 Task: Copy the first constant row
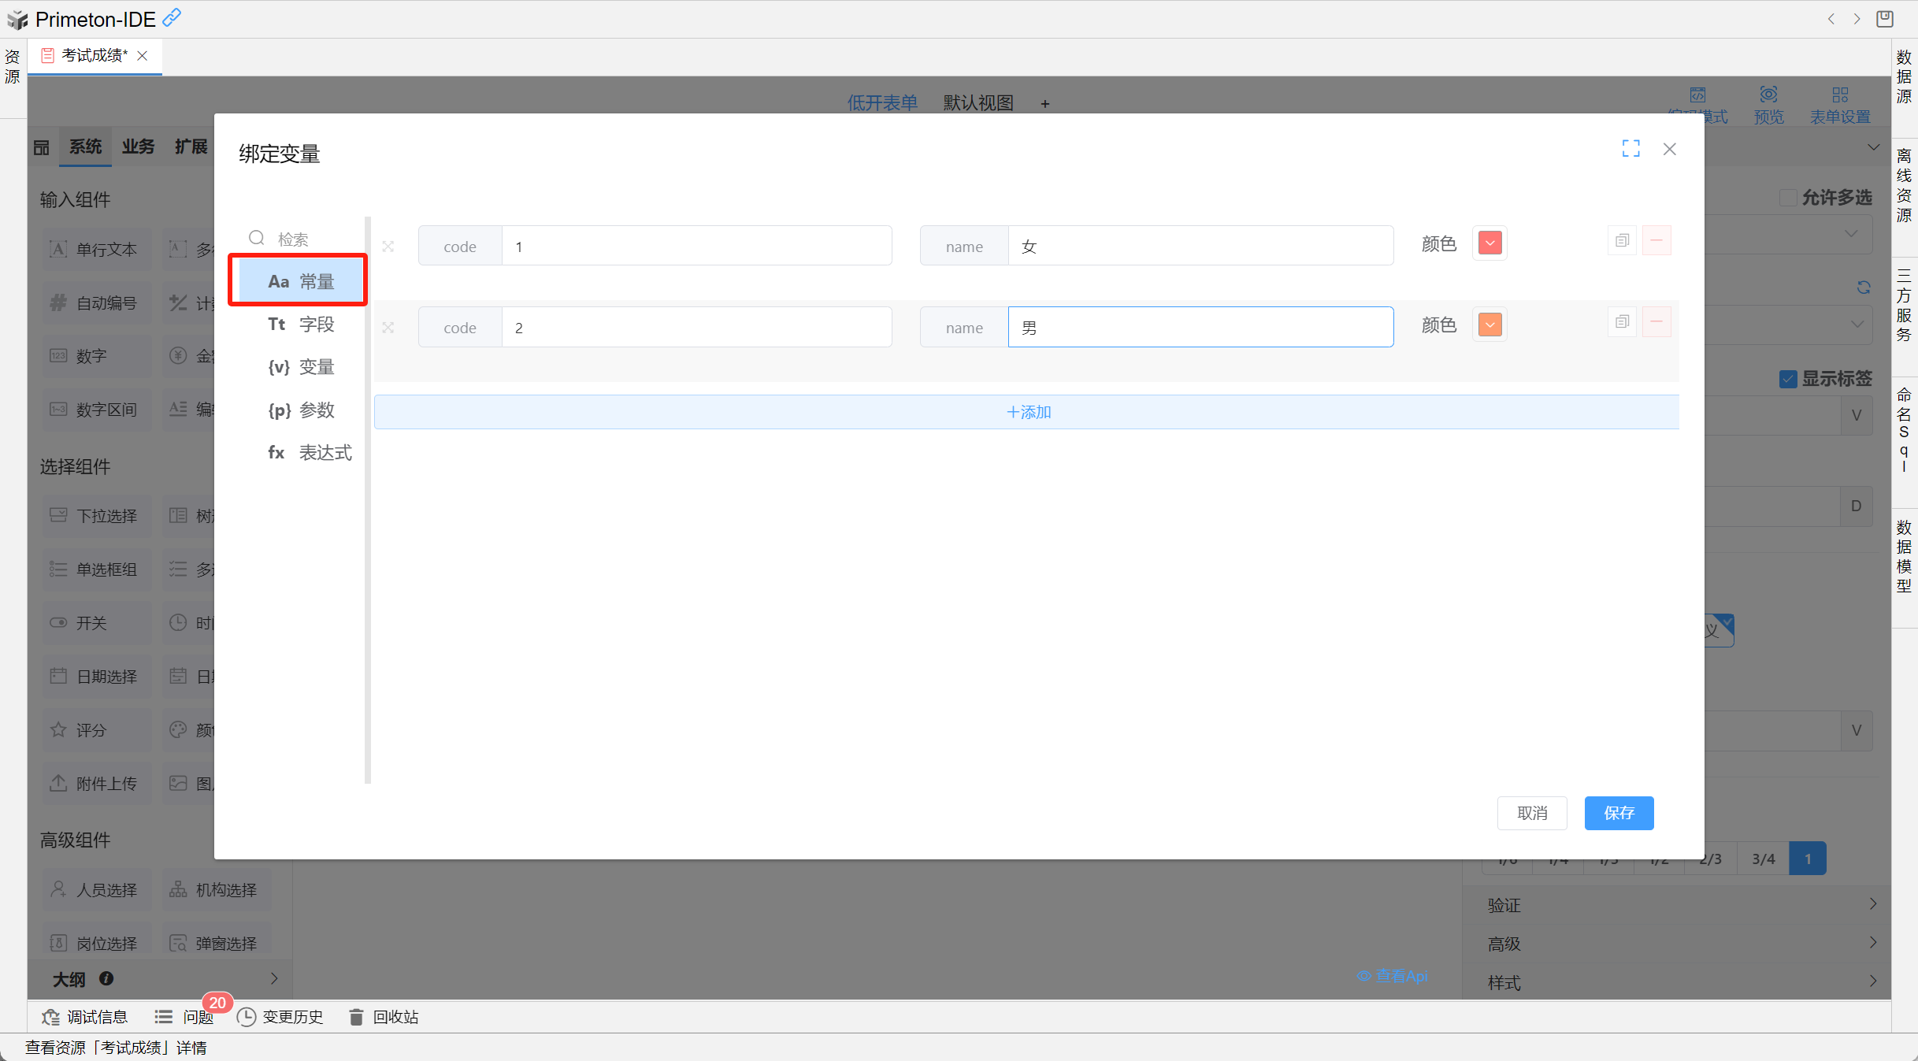pos(1622,241)
